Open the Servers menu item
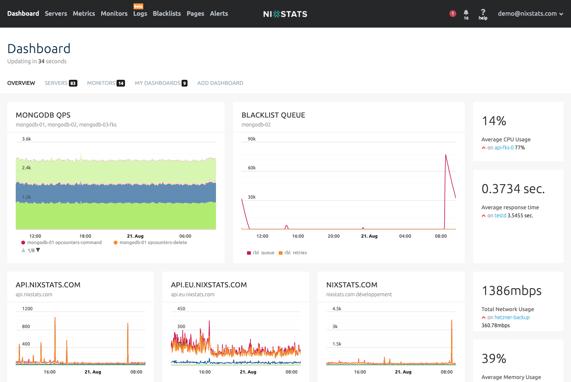571x382 pixels. [56, 14]
